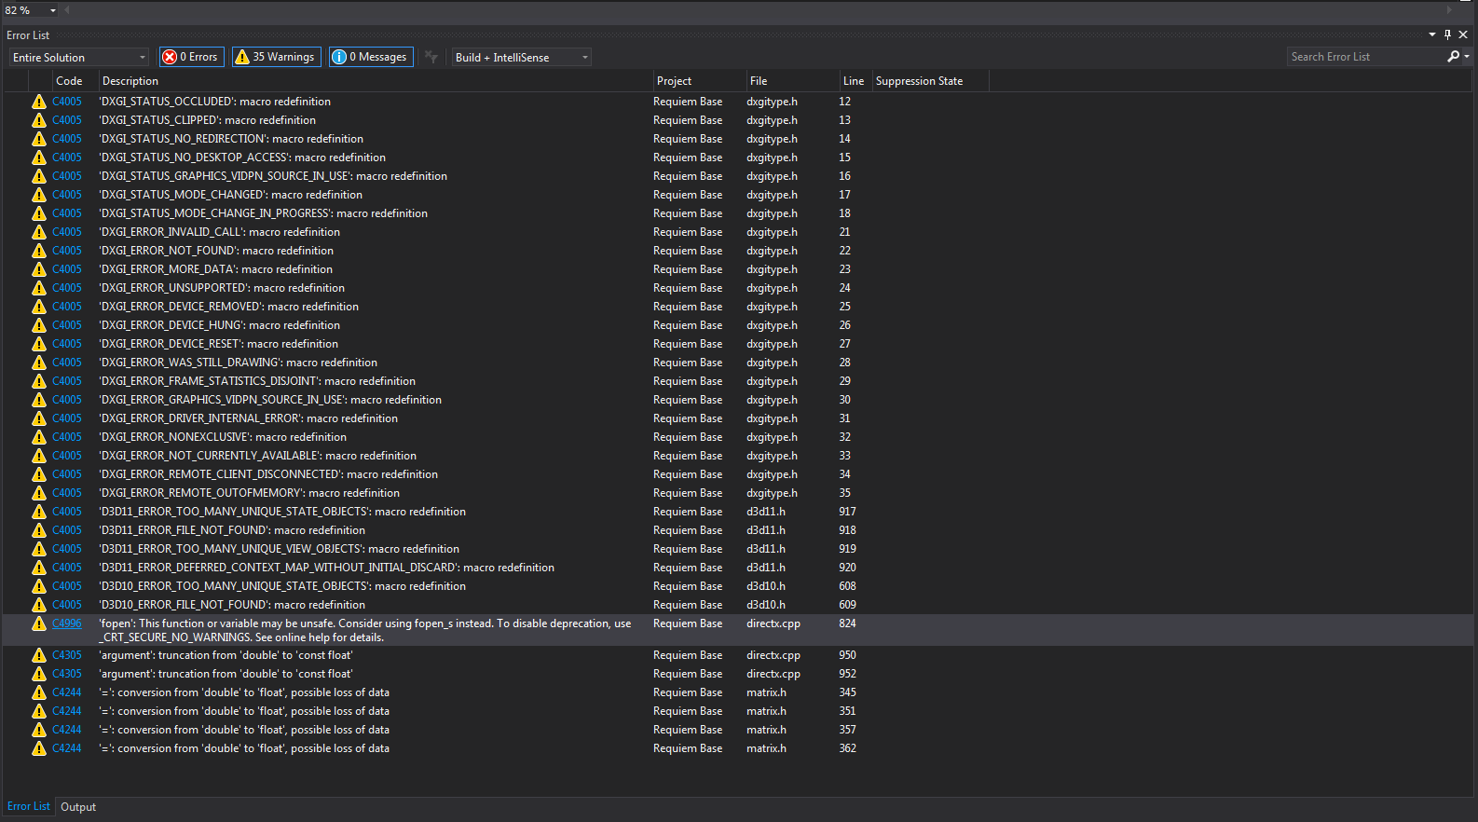Click the horizontal scrollbar left arrow
The width and height of the screenshot is (1478, 822).
[68, 10]
